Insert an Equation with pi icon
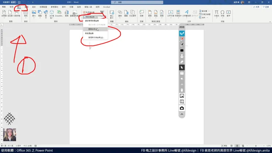272x153 pixels. tap(216, 14)
